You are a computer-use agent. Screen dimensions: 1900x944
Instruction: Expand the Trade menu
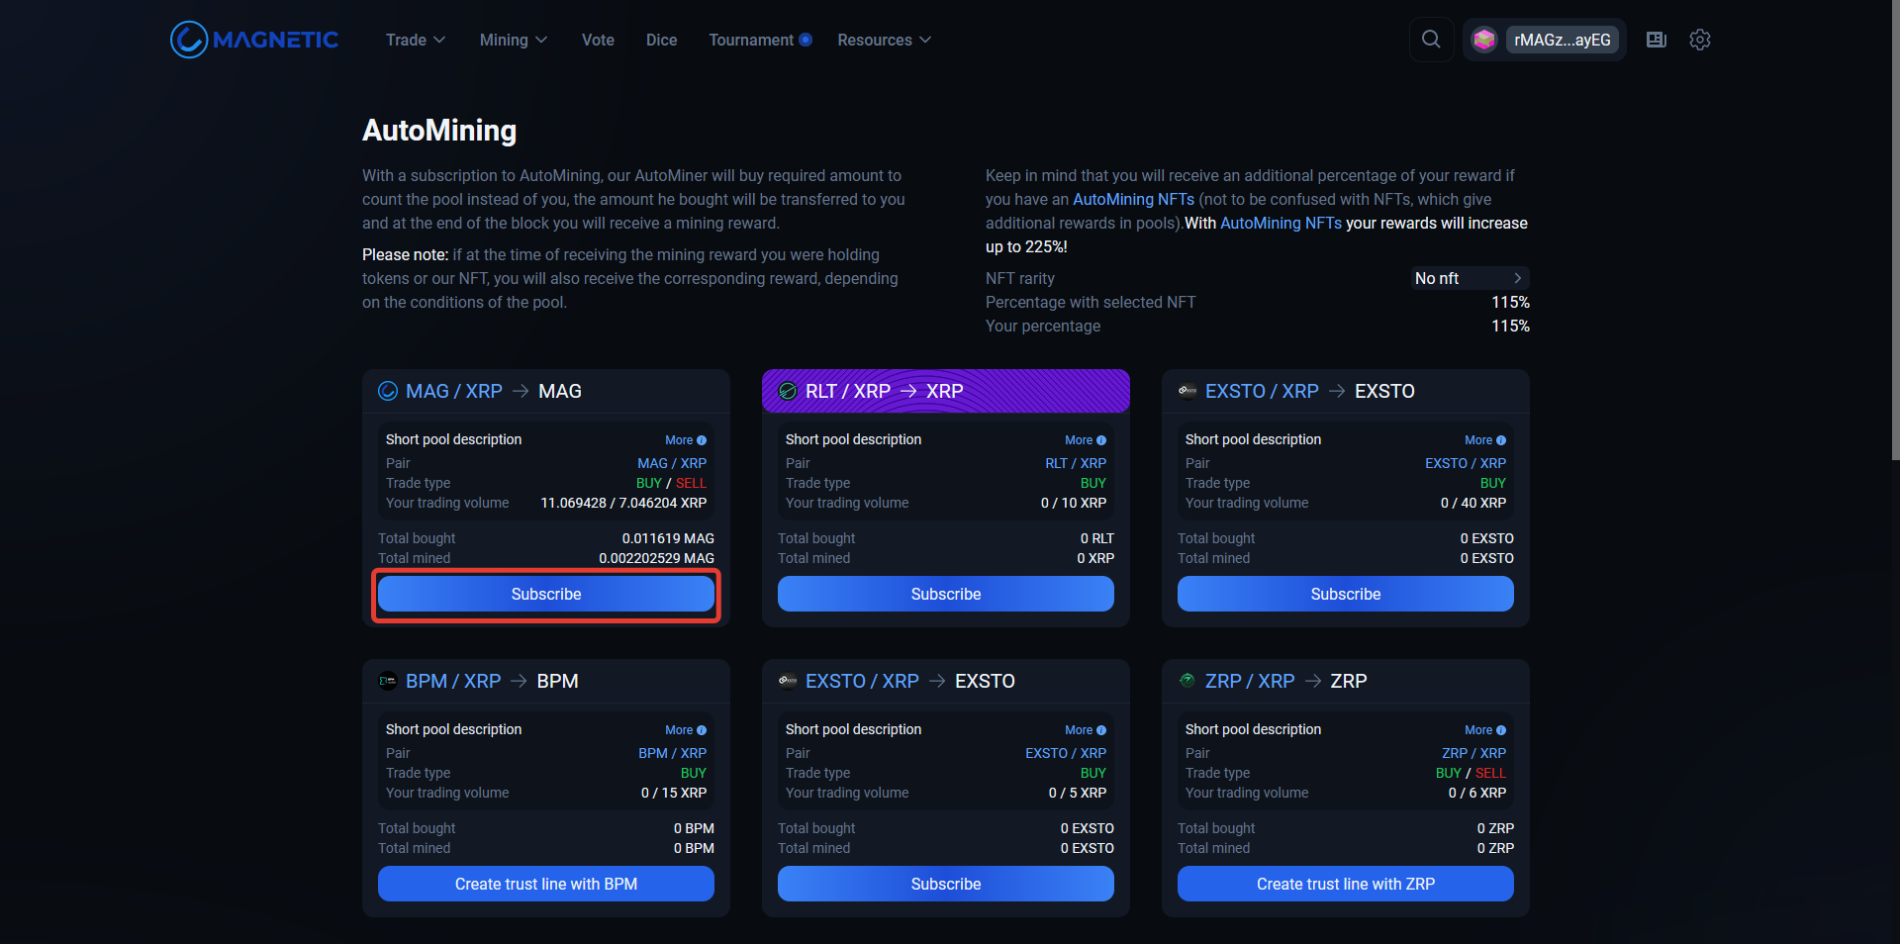(x=416, y=40)
